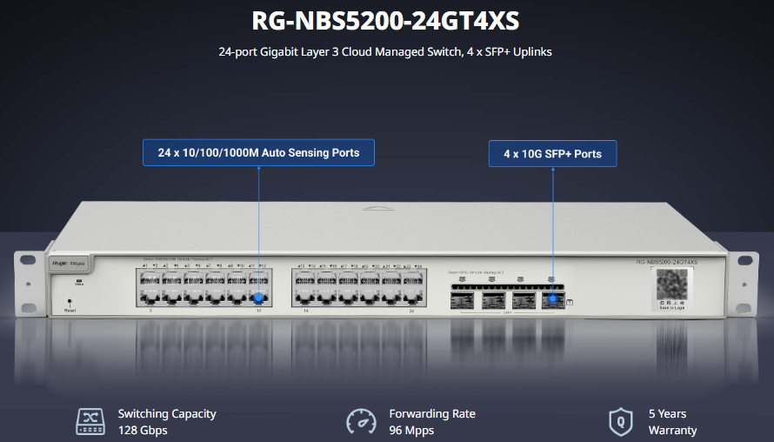Click the 5 Years Warranty shield icon

621,422
